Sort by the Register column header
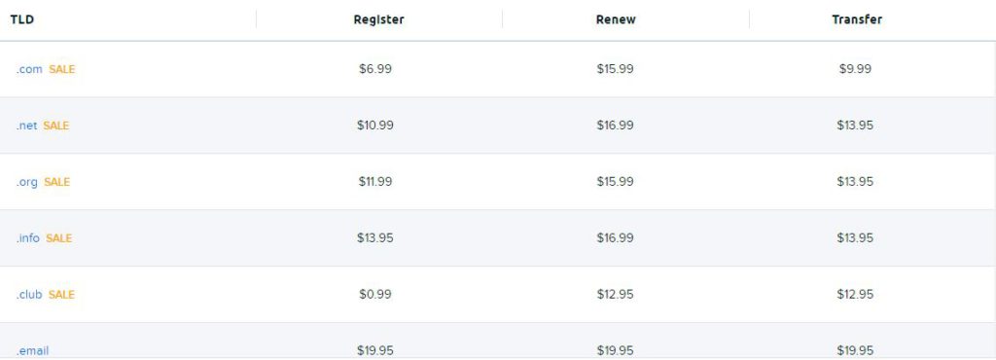 pyautogui.click(x=378, y=19)
